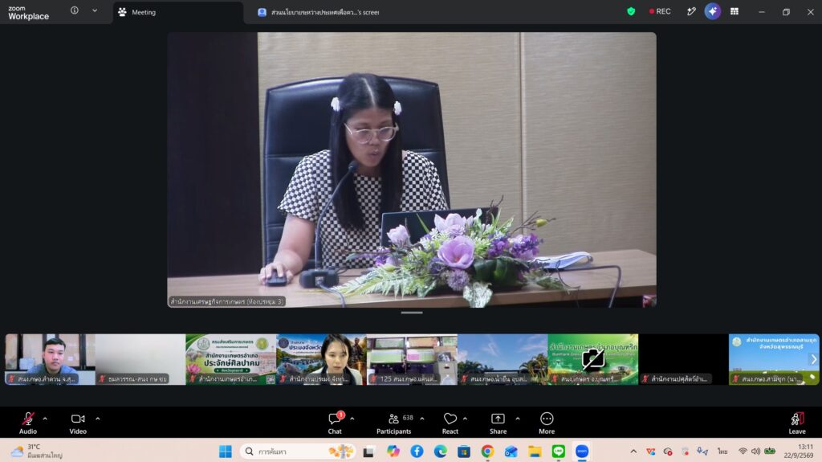Open the More options menu
Screen dimensions: 822x462
(x=546, y=423)
